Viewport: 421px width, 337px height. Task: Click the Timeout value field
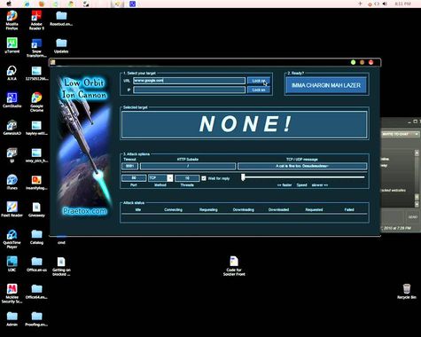129,166
